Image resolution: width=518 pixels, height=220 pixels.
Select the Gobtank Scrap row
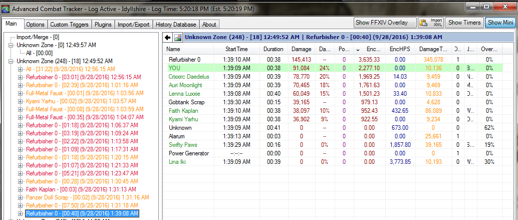pos(333,102)
